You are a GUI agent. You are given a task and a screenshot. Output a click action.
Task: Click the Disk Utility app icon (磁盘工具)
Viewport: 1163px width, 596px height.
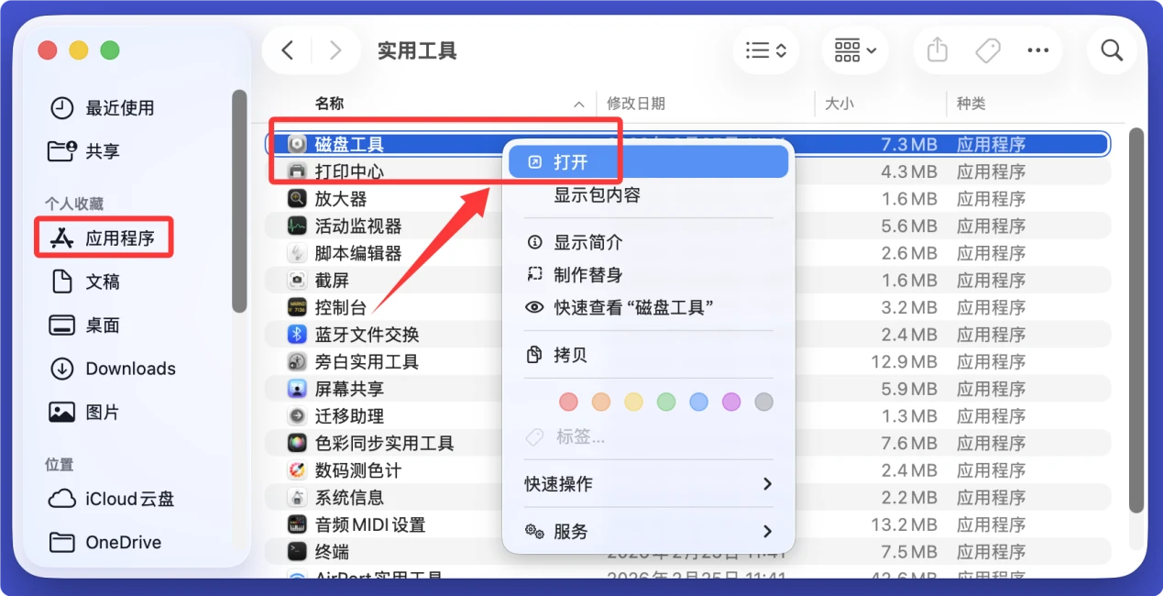tap(297, 144)
